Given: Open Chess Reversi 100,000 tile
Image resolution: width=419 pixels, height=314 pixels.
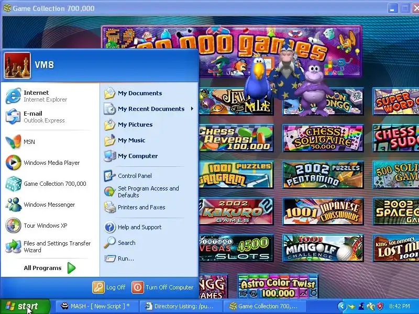Looking at the screenshot, I should [x=236, y=138].
